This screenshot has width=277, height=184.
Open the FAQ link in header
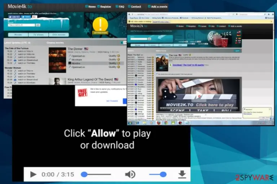click(x=121, y=6)
